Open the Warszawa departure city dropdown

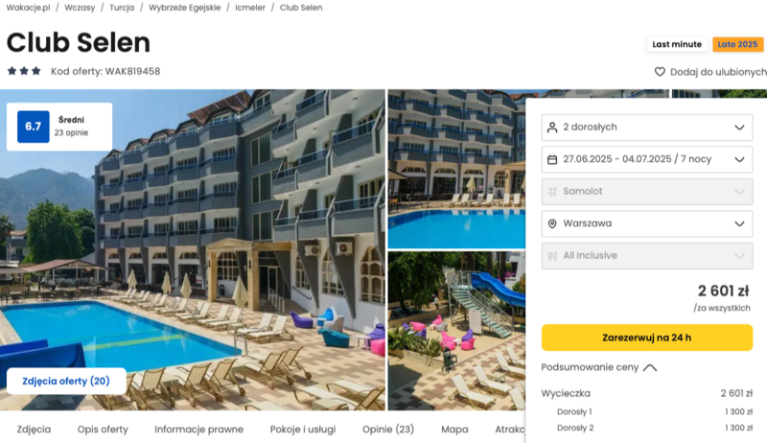(x=646, y=223)
